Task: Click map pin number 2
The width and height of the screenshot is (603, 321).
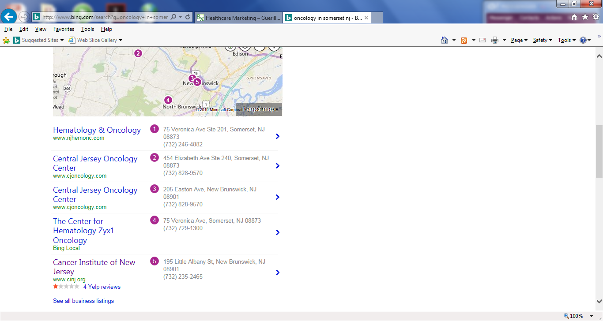Action: tap(138, 53)
